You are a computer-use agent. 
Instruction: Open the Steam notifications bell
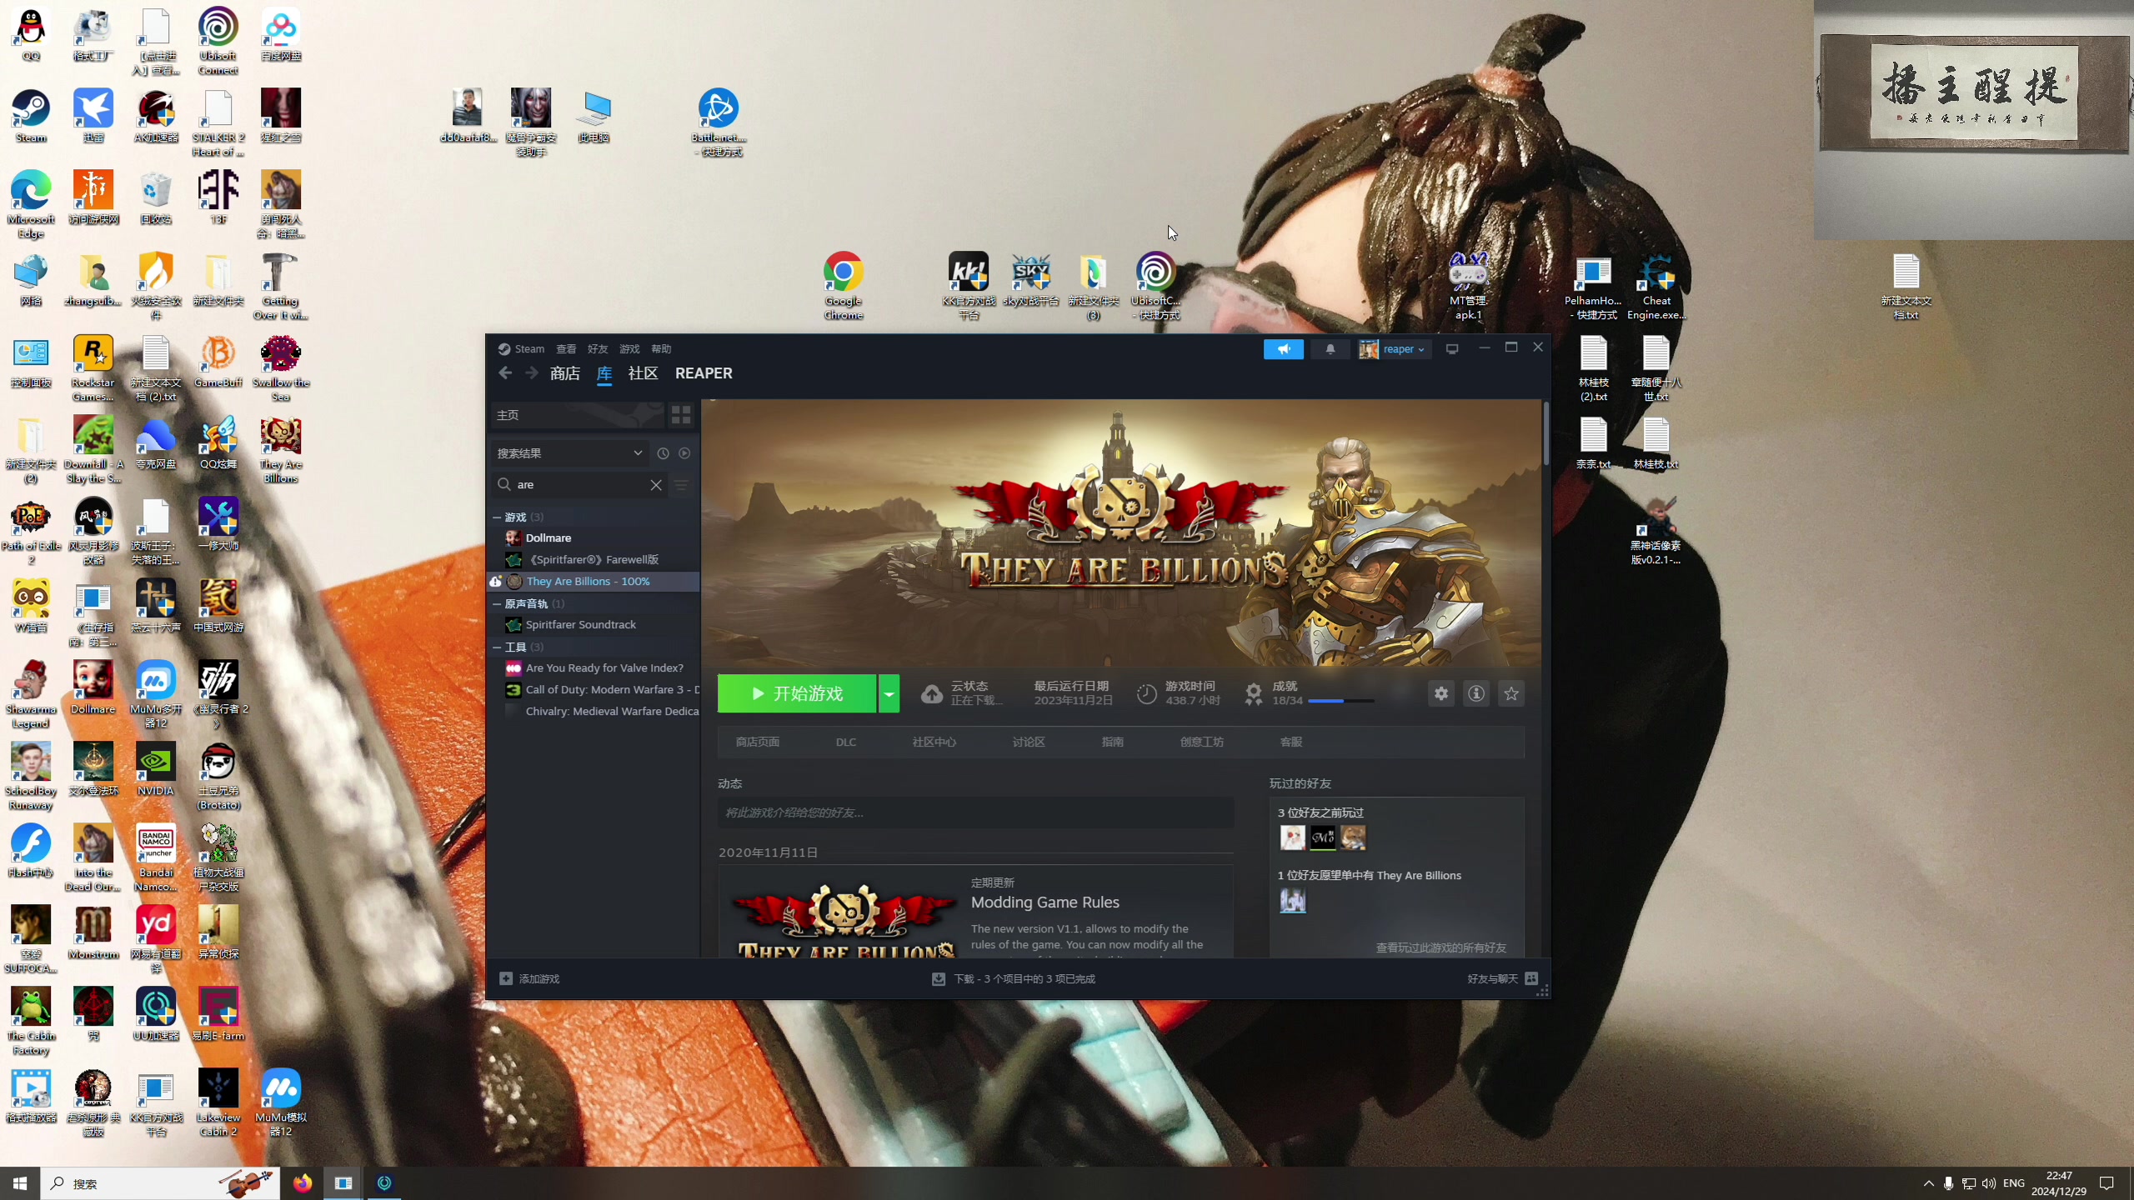point(1330,349)
